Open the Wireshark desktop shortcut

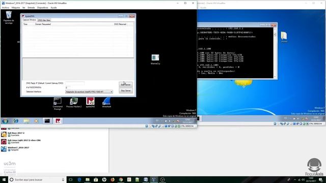click(x=106, y=103)
